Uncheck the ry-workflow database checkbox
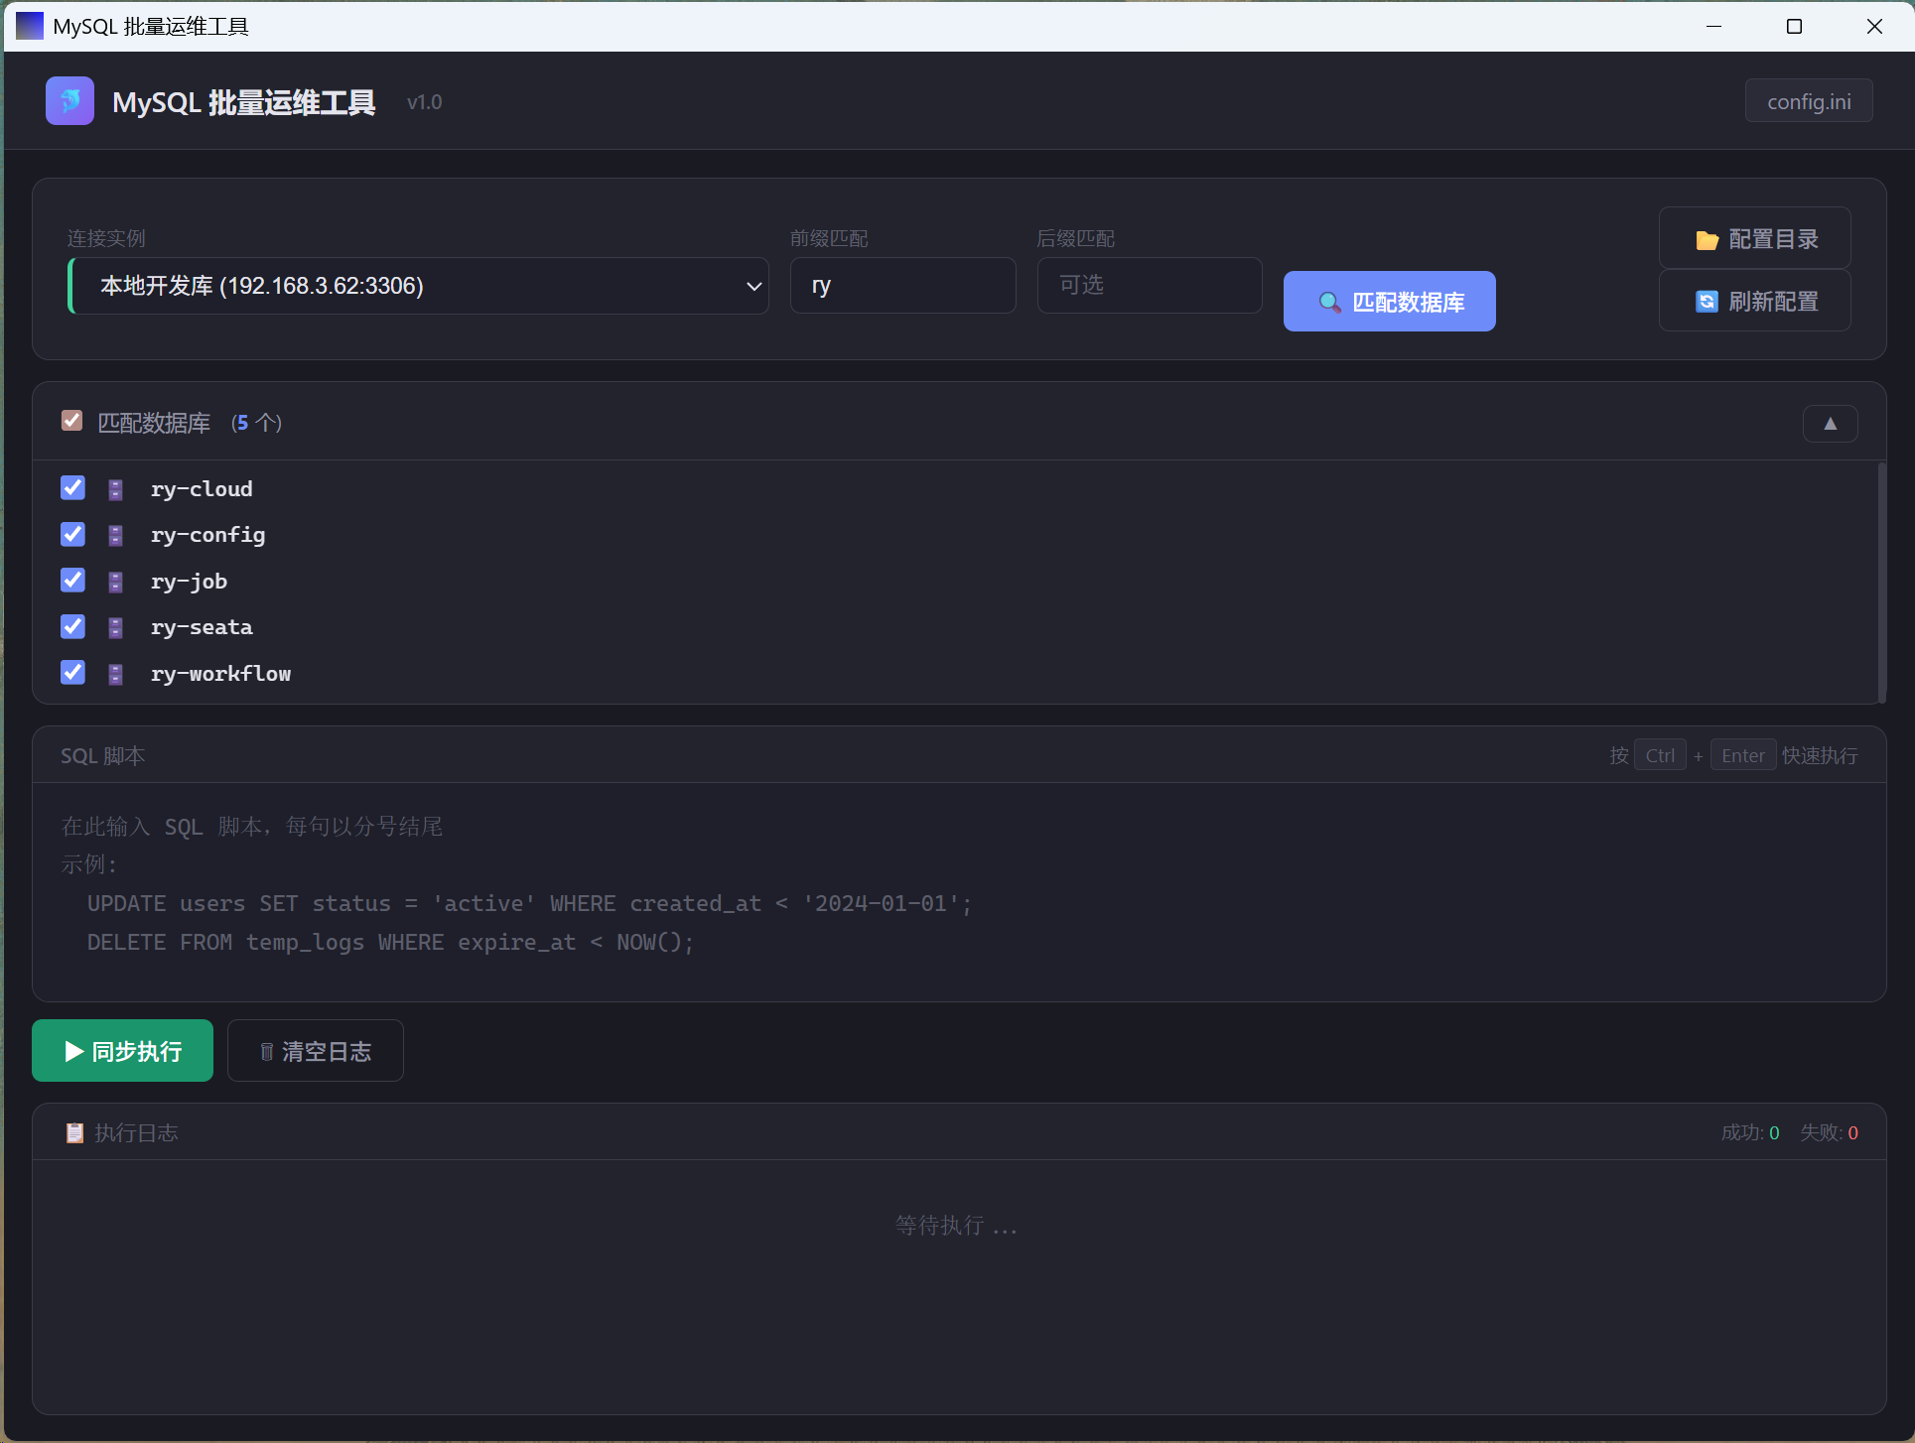Image resolution: width=1915 pixels, height=1443 pixels. 72,673
